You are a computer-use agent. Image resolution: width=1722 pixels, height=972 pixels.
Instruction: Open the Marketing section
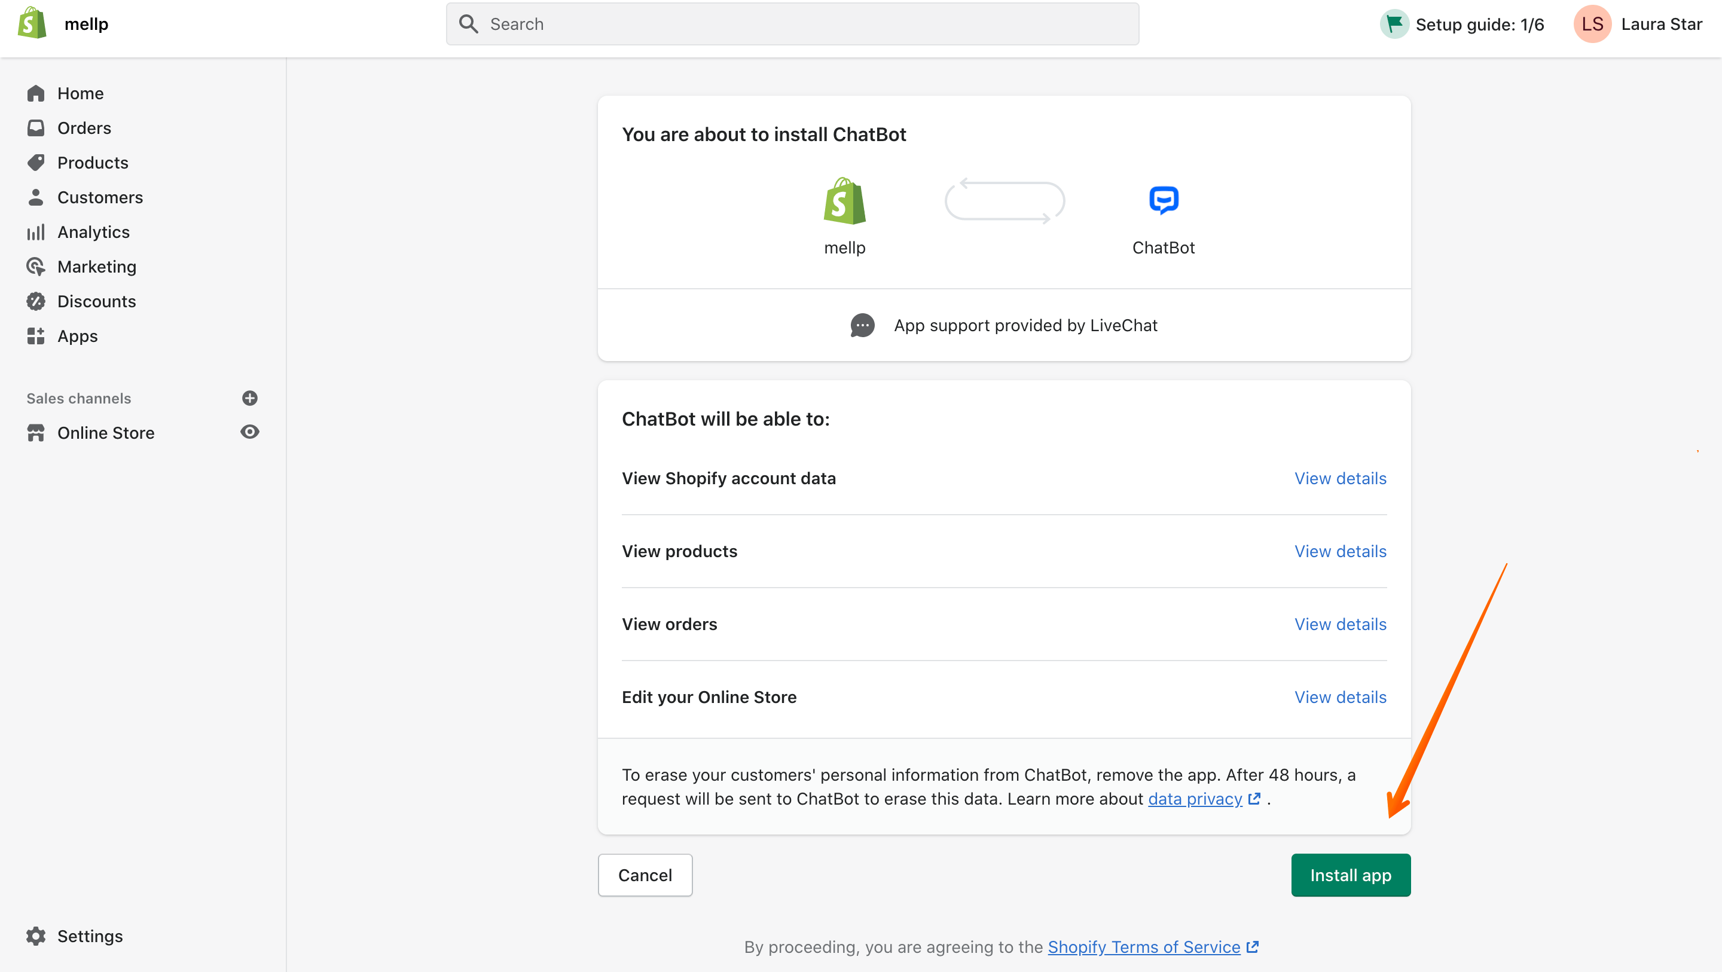tap(97, 267)
